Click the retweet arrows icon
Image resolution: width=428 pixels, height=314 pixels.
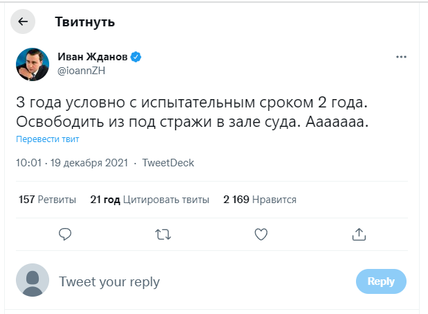pyautogui.click(x=163, y=234)
